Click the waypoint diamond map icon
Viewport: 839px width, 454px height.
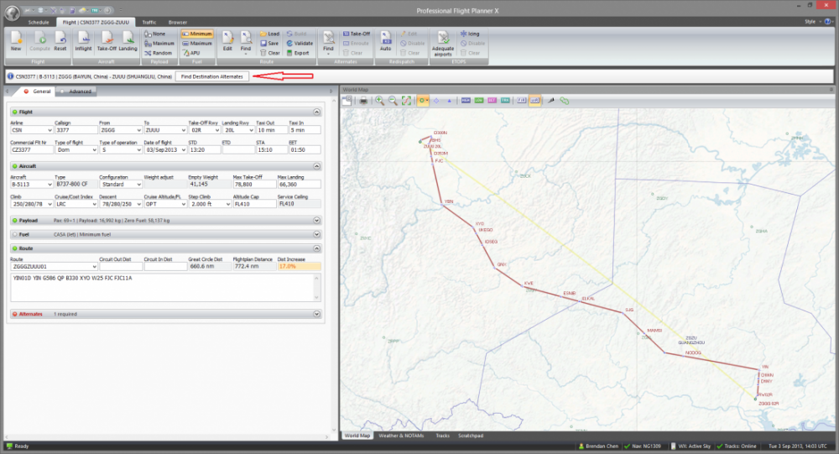pos(436,101)
